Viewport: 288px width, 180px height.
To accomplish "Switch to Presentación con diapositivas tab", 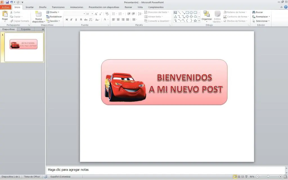I will click(104, 7).
